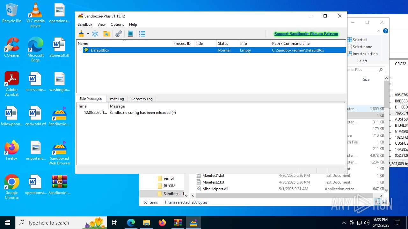Click the Explorer horizontal scrollbar left arrow
The image size is (408, 229).
coord(193,196)
